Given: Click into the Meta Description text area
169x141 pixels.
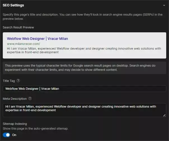Looking at the screenshot, I should click(x=84, y=110).
